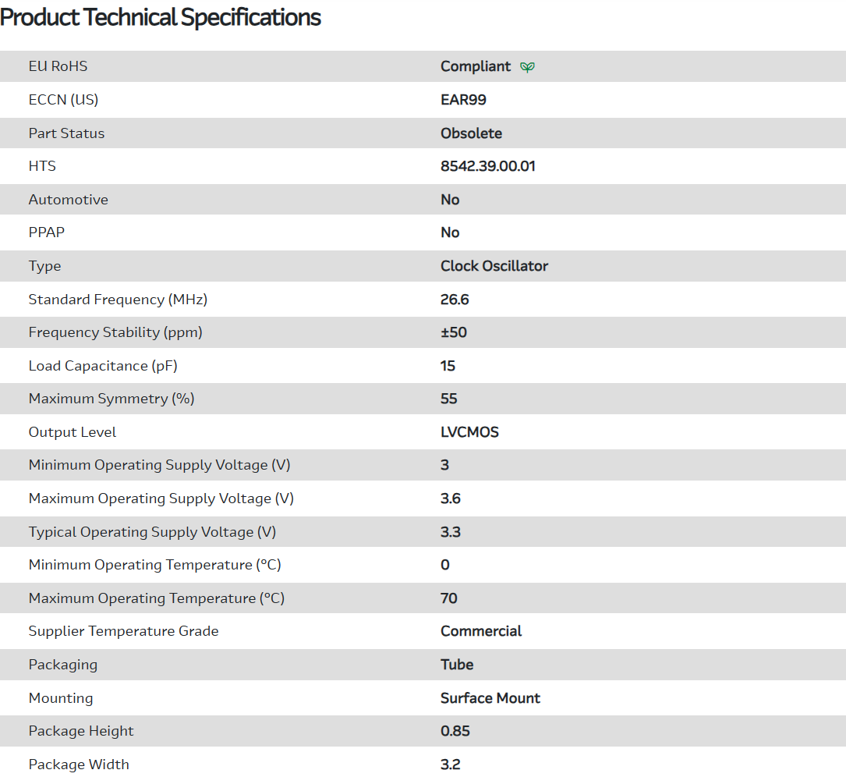Click the Product Technical Specifications heading

[161, 17]
